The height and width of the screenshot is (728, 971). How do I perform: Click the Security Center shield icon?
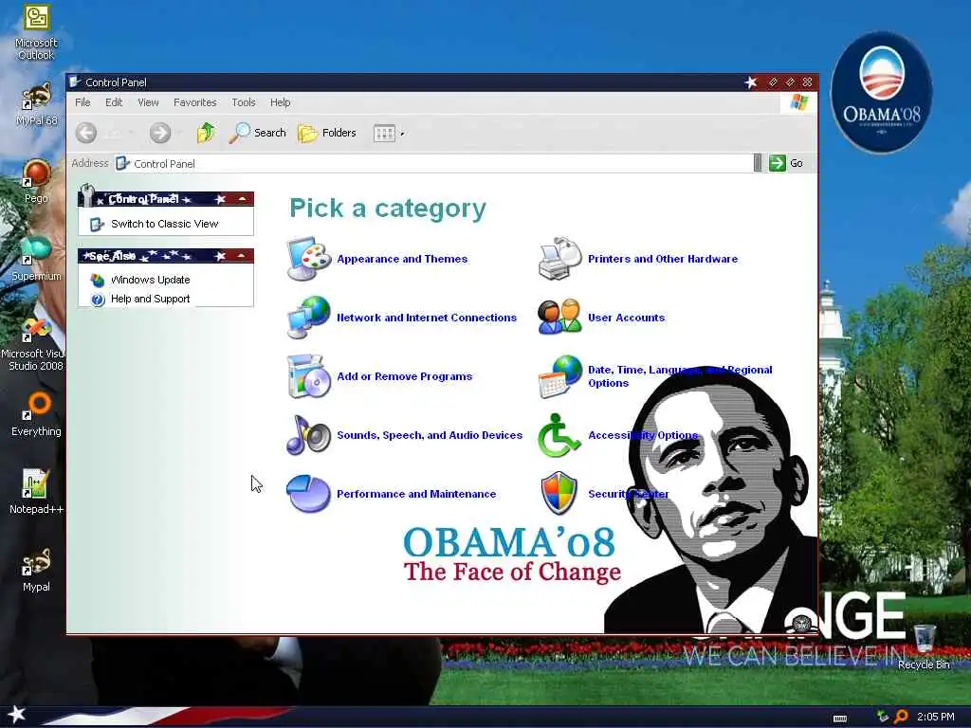[x=559, y=493]
